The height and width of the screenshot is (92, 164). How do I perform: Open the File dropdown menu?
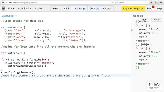[x=11, y=8]
